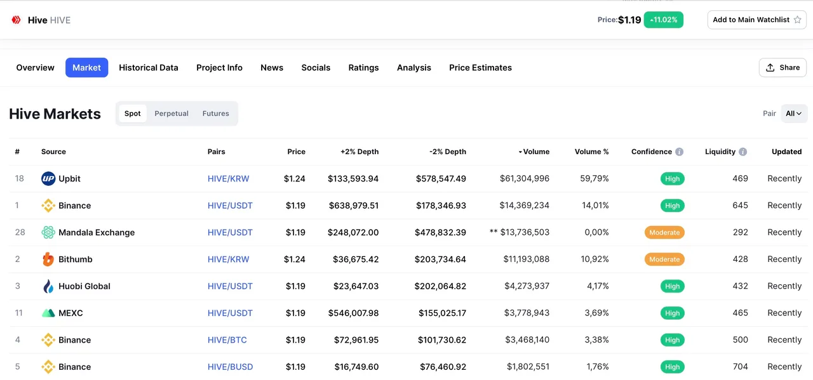
Task: Click Add to Main Watchlist button
Action: [757, 20]
